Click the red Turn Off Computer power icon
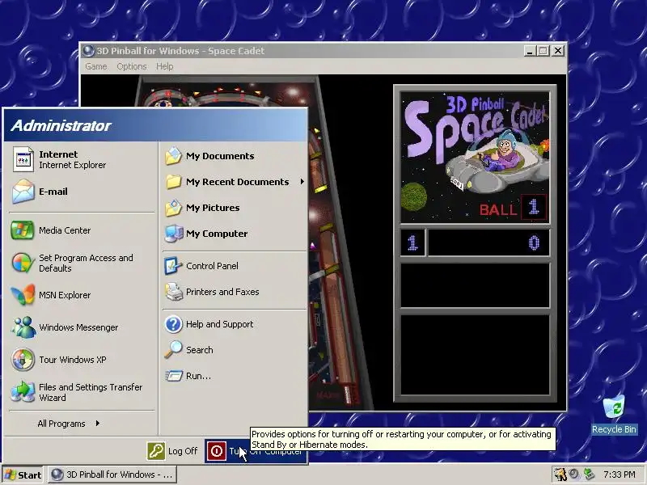Image resolution: width=647 pixels, height=485 pixels. tap(217, 451)
